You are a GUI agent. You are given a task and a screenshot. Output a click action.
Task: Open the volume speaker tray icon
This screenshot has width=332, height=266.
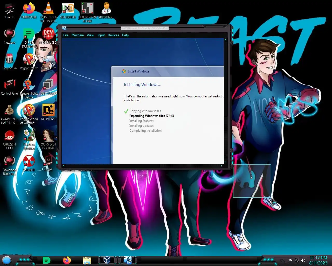[303, 261]
